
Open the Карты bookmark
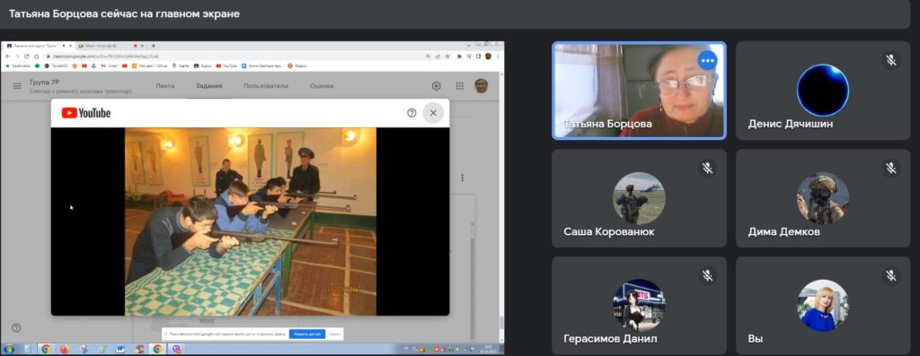(x=181, y=65)
